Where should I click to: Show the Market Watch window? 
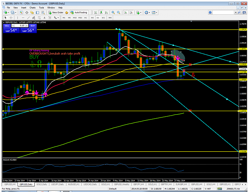point(21,12)
